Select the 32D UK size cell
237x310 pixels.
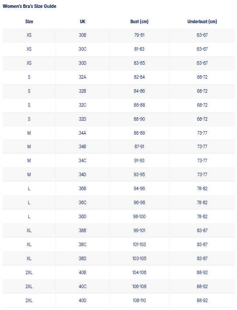(x=82, y=119)
